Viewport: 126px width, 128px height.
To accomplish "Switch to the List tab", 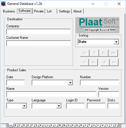I will point(51,11).
